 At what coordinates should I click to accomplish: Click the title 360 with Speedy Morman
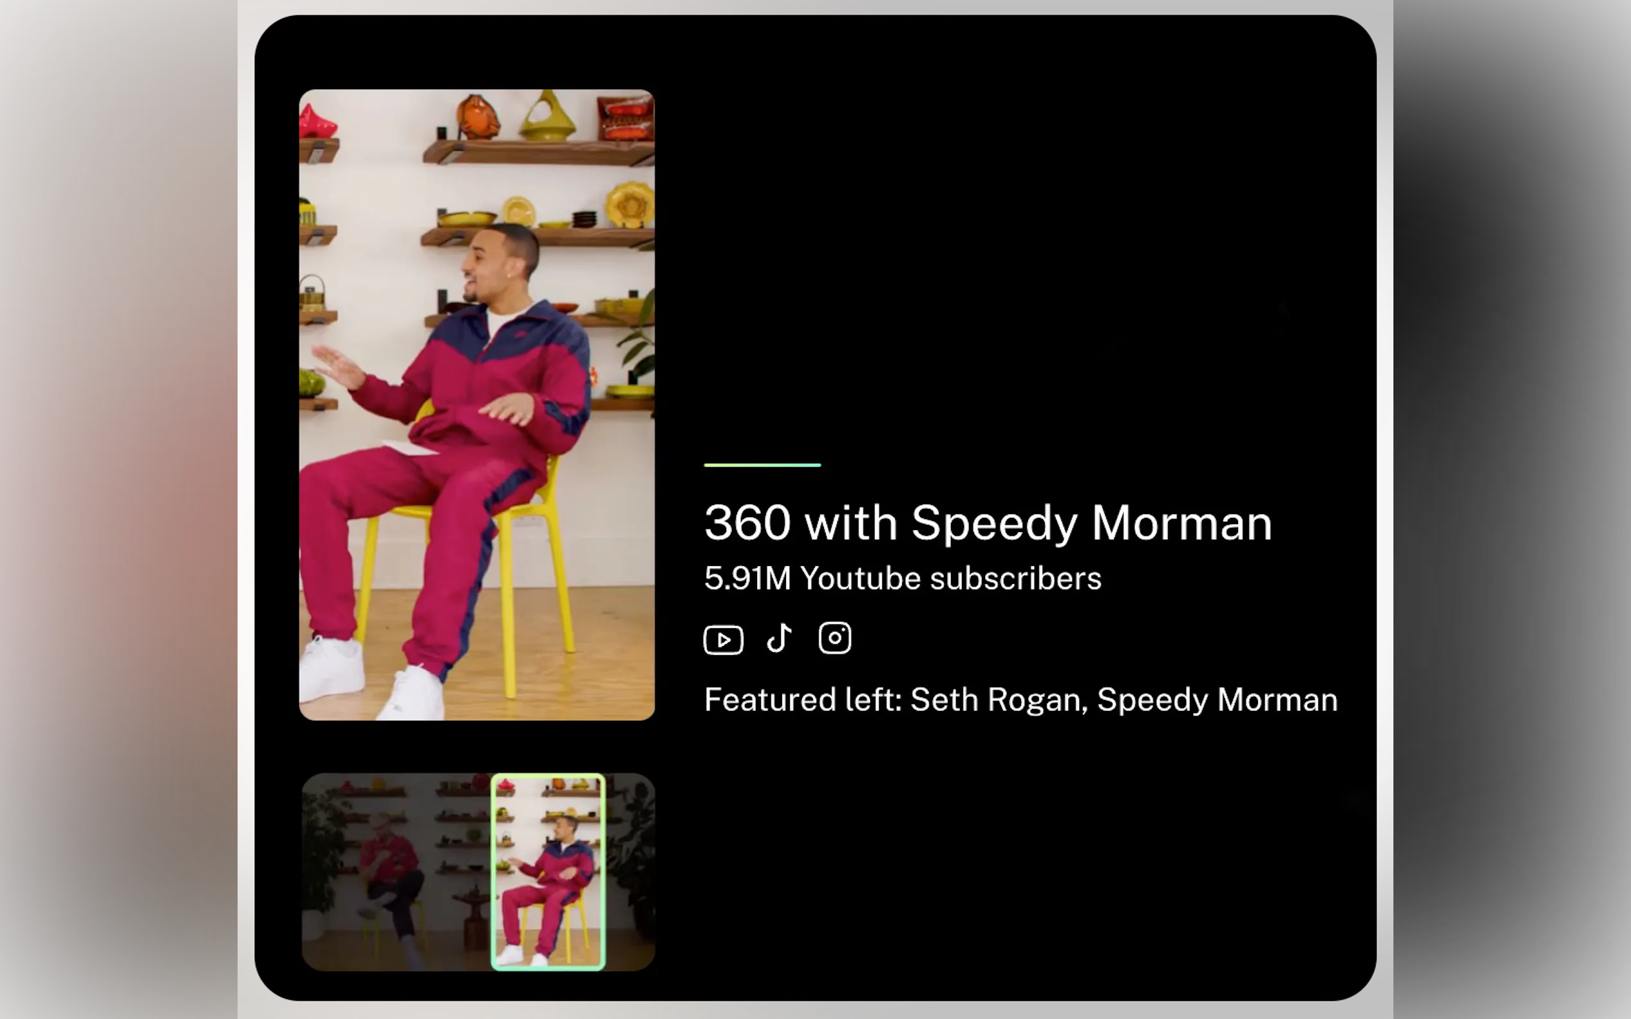point(988,524)
